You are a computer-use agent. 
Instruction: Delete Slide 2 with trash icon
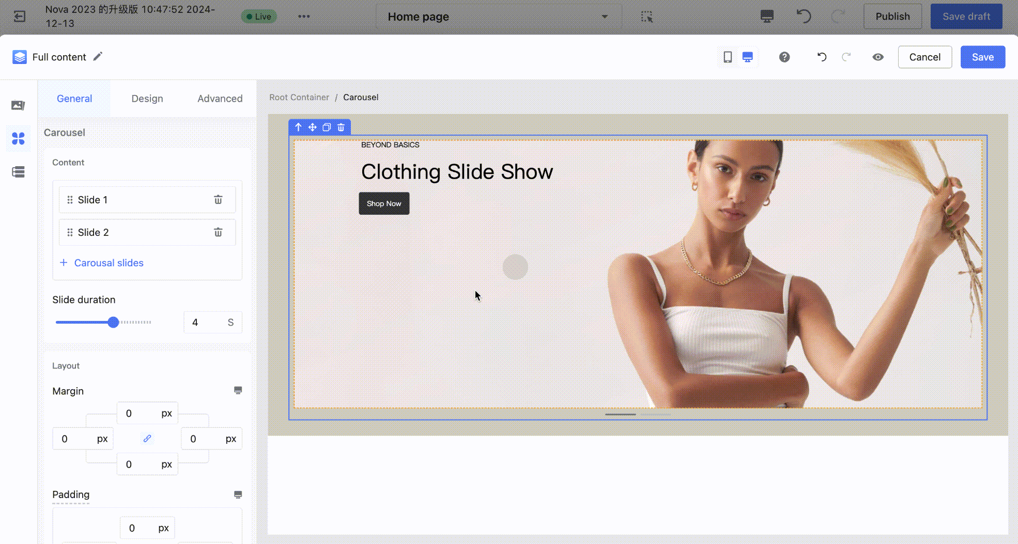coord(218,232)
